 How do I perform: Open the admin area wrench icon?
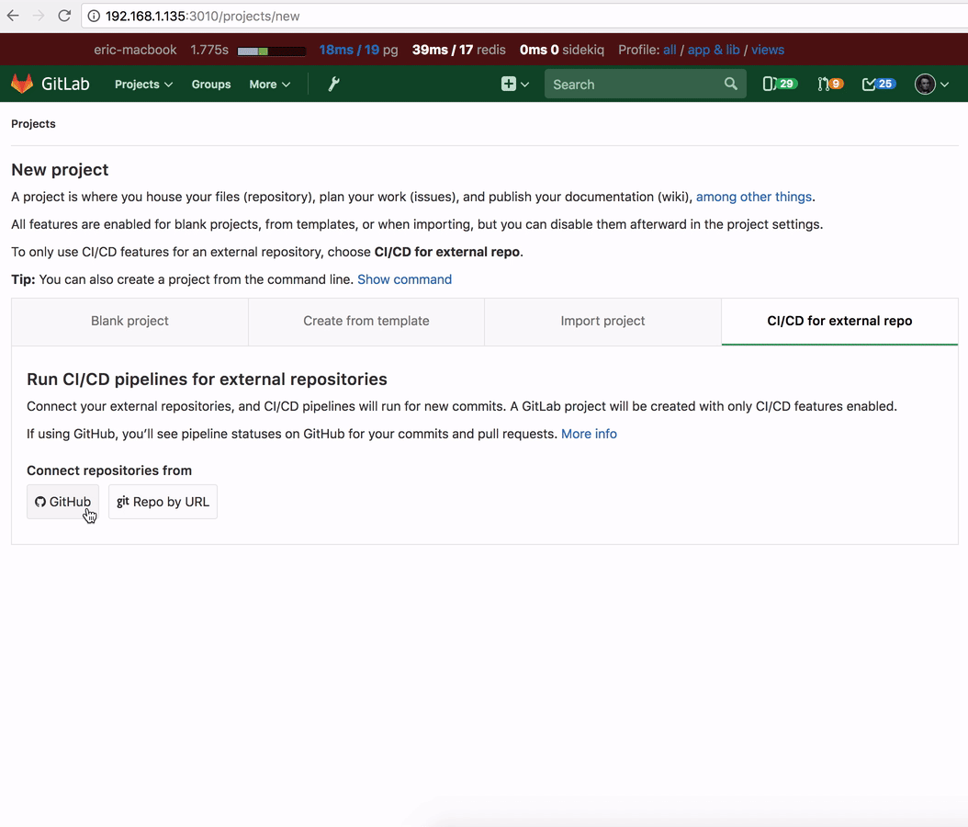coord(333,84)
